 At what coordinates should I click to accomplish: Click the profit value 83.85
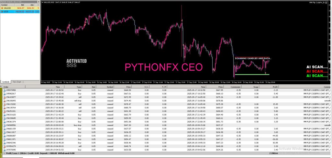(275, 142)
